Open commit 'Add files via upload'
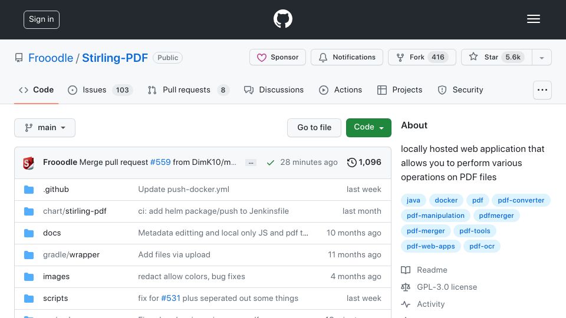Viewport: 566px width, 318px height. pos(174,254)
